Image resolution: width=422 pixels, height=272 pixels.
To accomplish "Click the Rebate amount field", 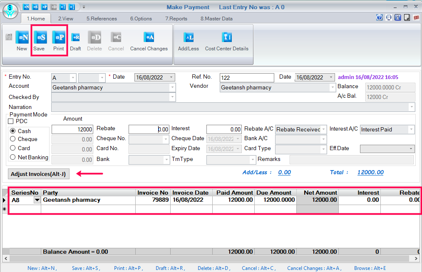I will click(x=149, y=129).
